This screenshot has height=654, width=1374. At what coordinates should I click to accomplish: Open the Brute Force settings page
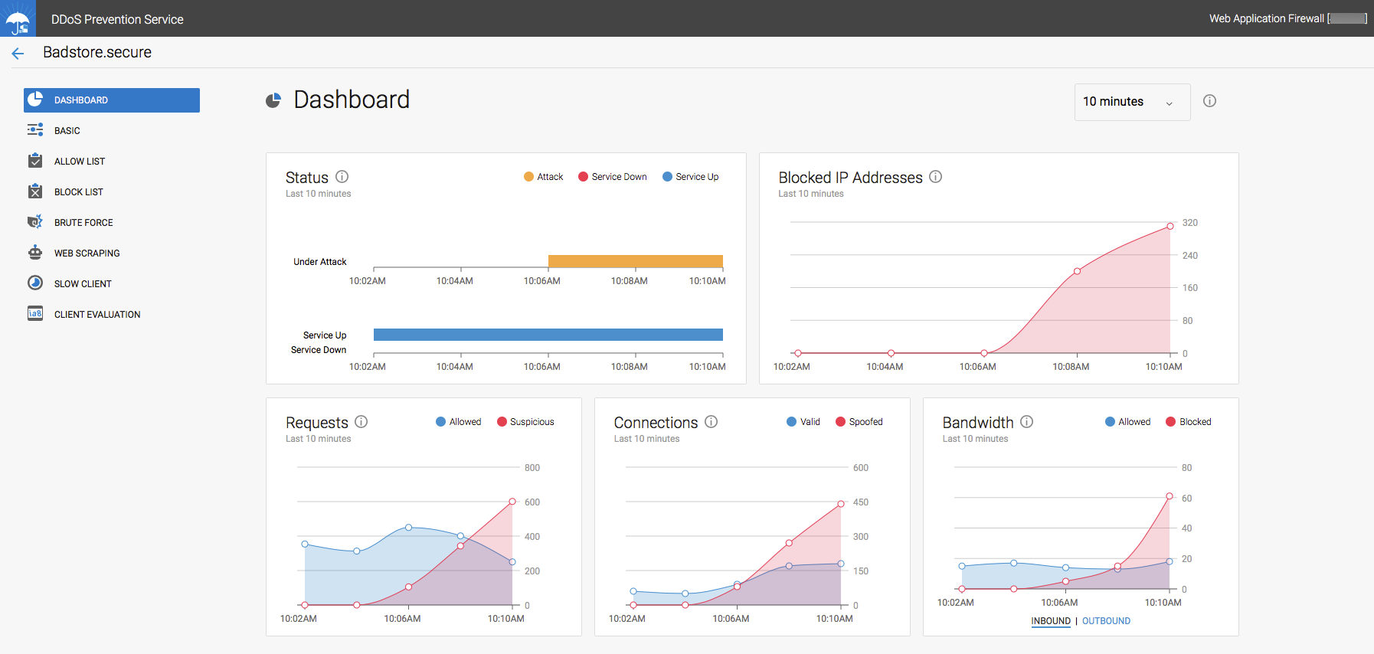coord(83,223)
